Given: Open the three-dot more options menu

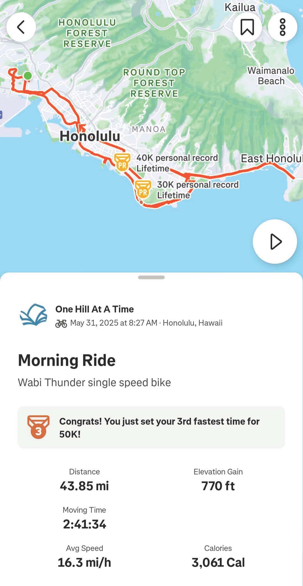Looking at the screenshot, I should tap(282, 27).
